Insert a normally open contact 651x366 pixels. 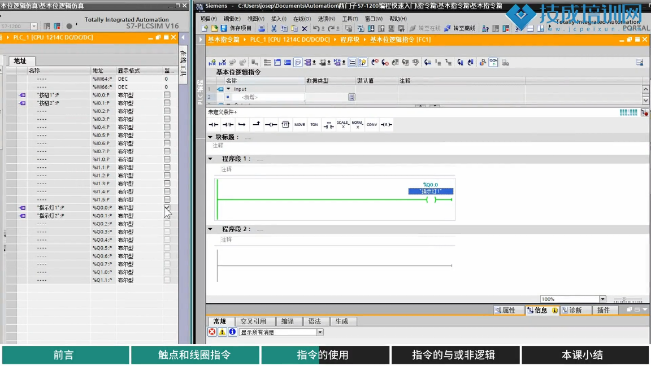point(214,124)
